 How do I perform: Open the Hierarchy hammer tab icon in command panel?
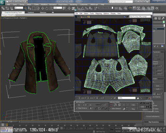(163, 18)
